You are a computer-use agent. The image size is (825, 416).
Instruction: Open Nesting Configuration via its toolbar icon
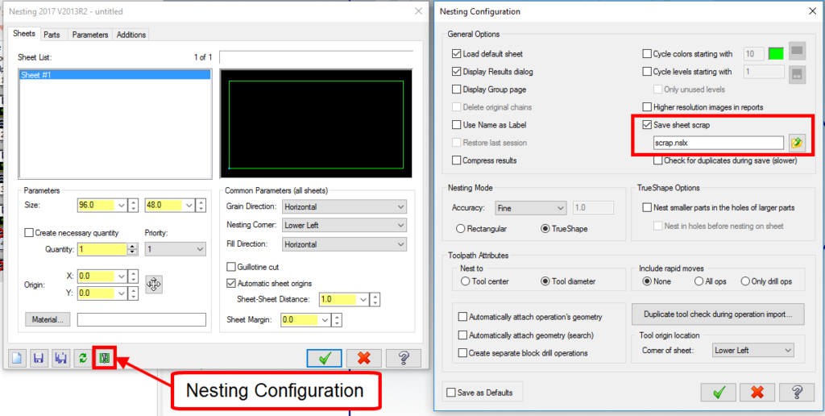click(104, 358)
